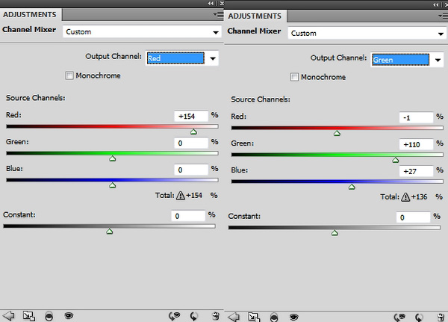Image resolution: width=448 pixels, height=322 pixels.
Task: Click the Constant slider handle in the right panel
Action: 335,233
